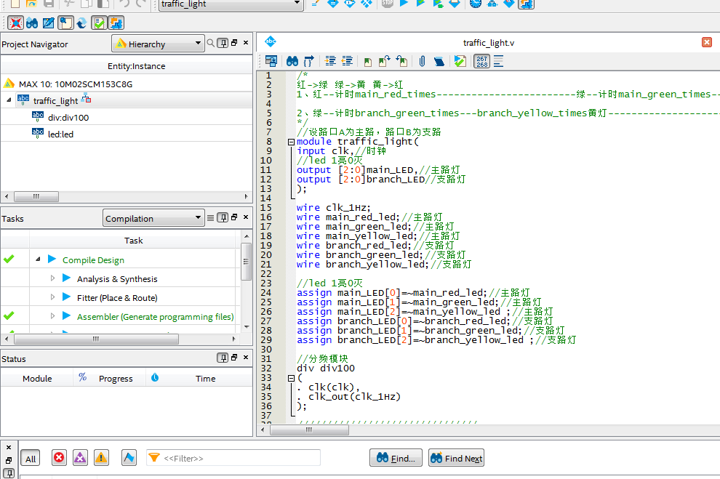The image size is (720, 479).
Task: Click the blue flag message filter icon
Action: (129, 458)
